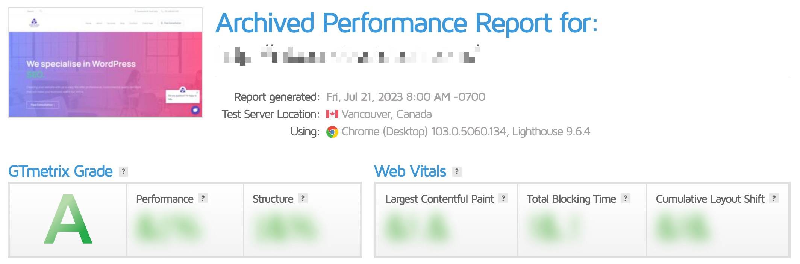This screenshot has height=264, width=800.
Task: Click the Total Blocking Time help icon
Action: coord(626,199)
